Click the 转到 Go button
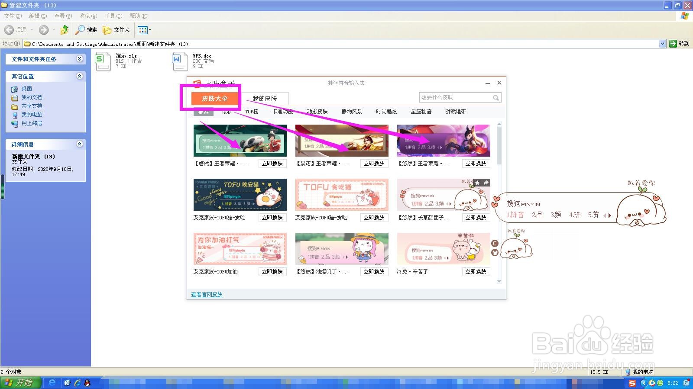Viewport: 693px width, 389px height. 679,44
